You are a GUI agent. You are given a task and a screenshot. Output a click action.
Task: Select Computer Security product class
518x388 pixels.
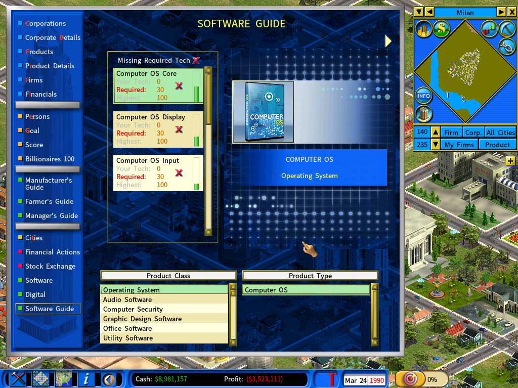tap(164, 309)
